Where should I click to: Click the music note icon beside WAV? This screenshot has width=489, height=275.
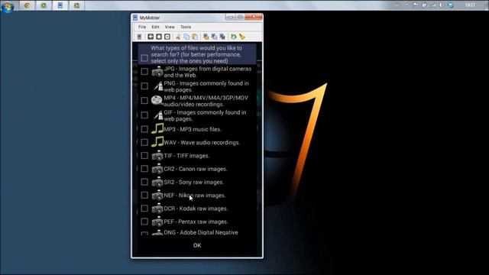point(157,142)
